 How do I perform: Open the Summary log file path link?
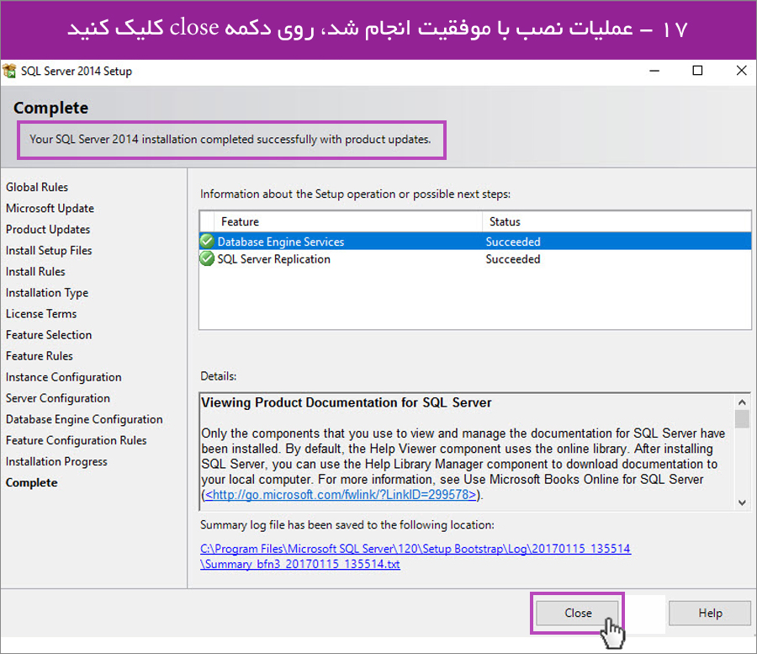coord(416,556)
